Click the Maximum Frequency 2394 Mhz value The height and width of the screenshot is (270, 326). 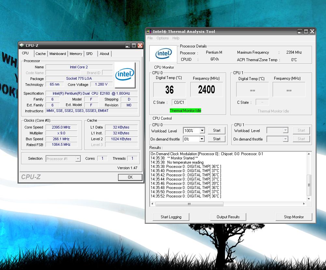tap(294, 52)
